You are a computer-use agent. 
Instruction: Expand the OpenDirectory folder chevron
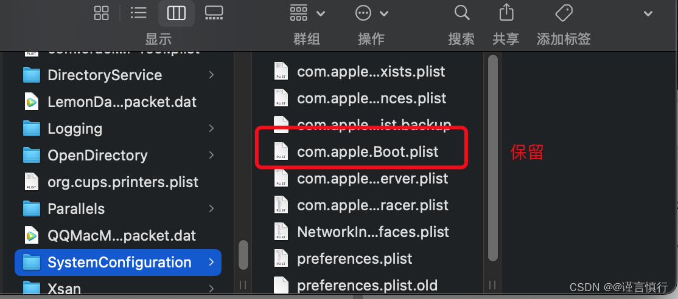(211, 156)
